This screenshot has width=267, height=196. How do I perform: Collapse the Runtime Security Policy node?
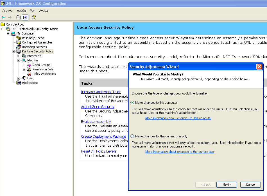[13, 51]
